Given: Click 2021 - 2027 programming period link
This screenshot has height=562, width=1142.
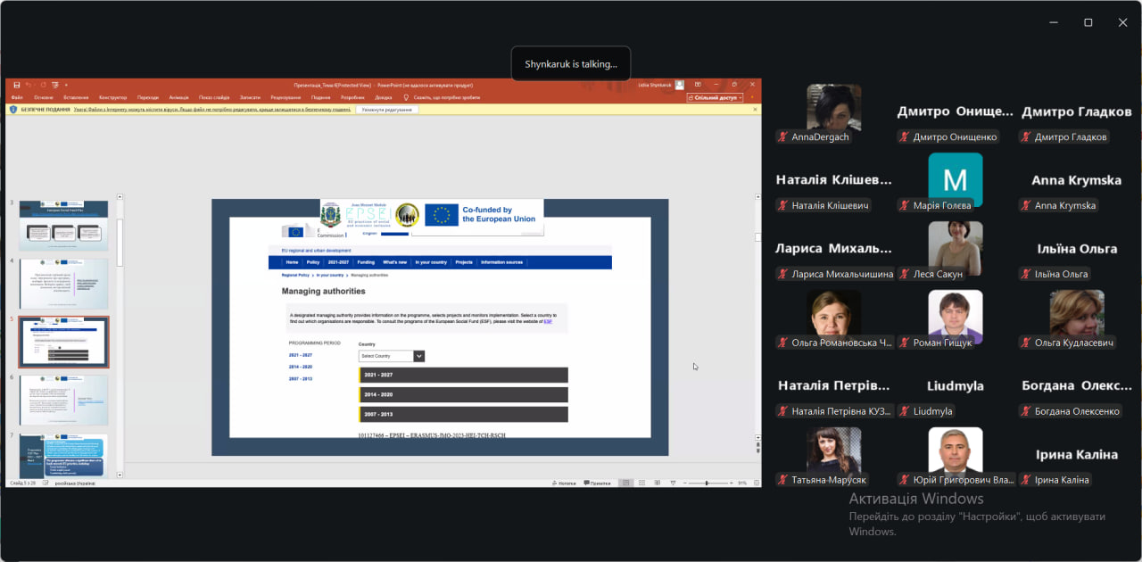Looking at the screenshot, I should point(300,355).
